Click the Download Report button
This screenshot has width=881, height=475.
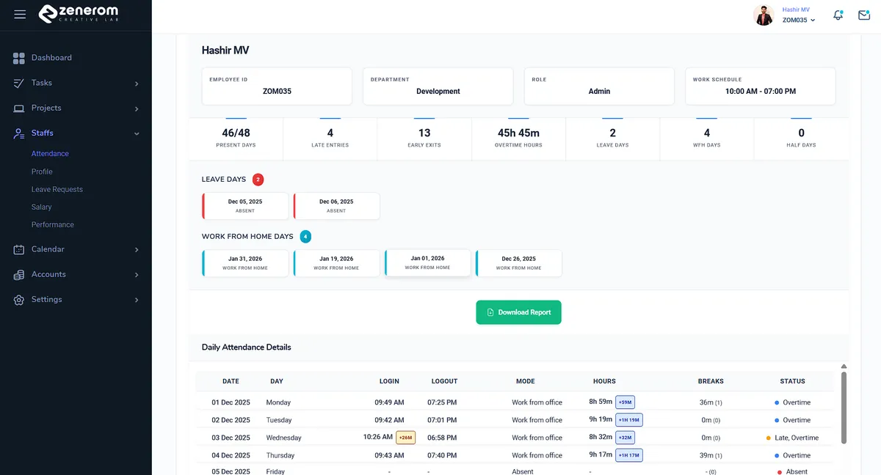[x=518, y=312]
